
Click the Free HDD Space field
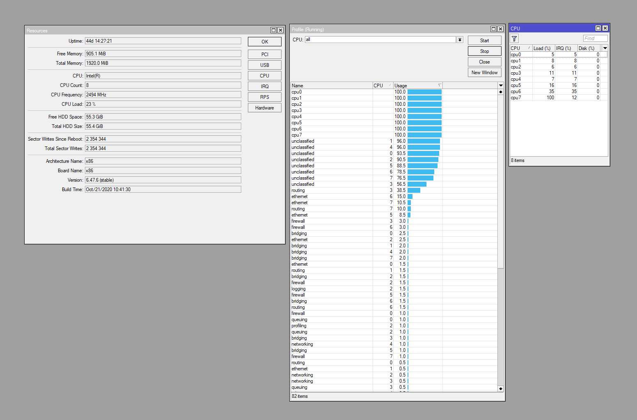pyautogui.click(x=163, y=117)
